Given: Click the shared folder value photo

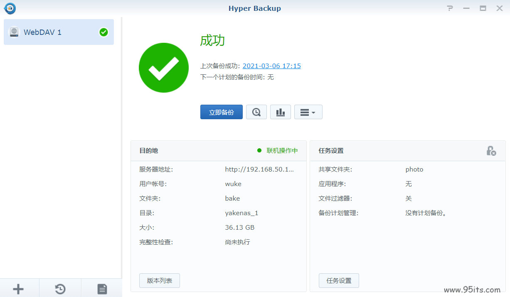Looking at the screenshot, I should (414, 169).
